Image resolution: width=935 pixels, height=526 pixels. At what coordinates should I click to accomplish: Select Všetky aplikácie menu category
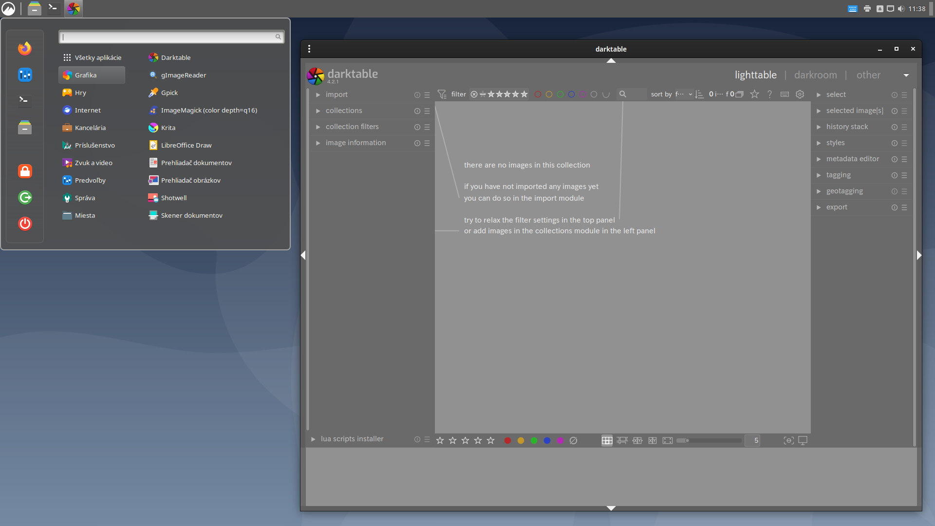(x=92, y=57)
